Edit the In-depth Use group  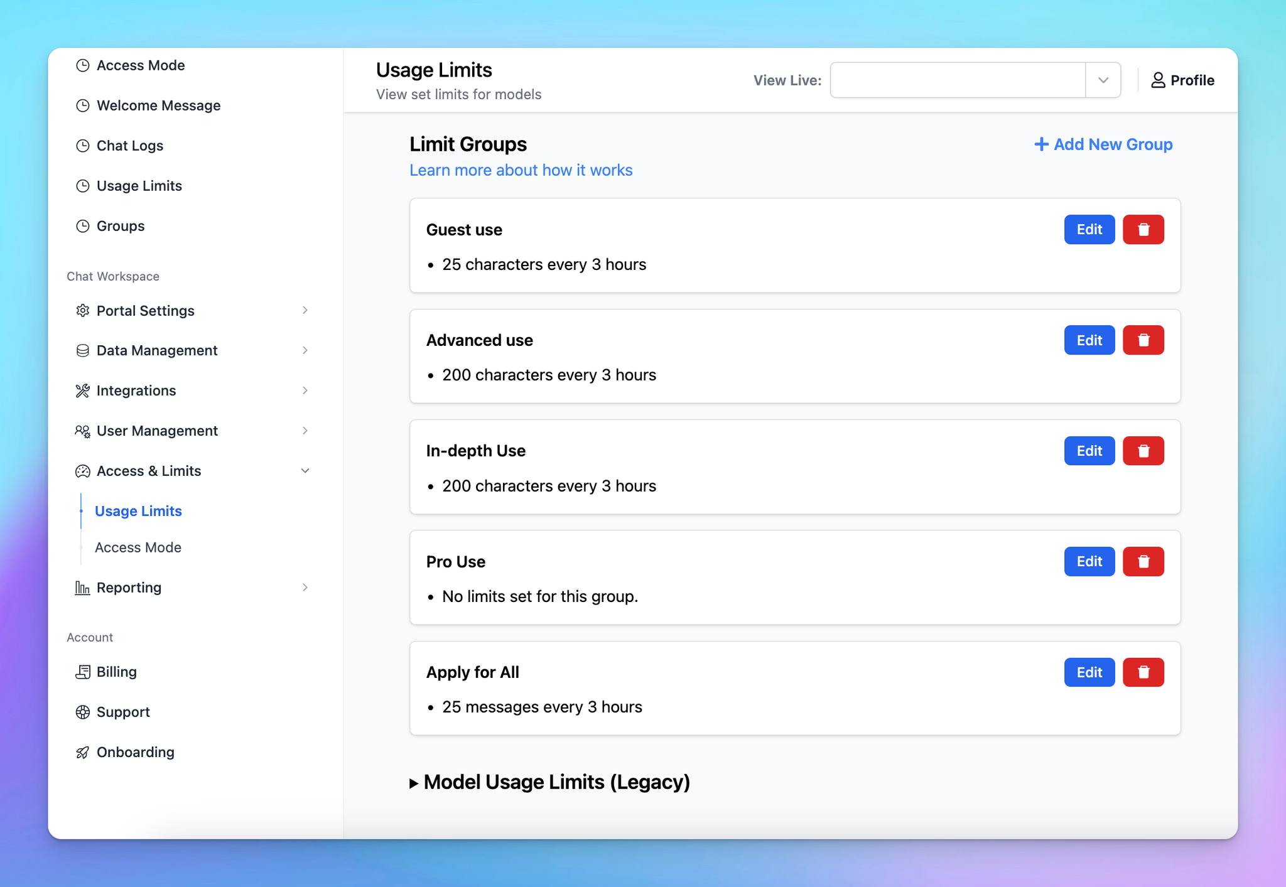[x=1089, y=451]
